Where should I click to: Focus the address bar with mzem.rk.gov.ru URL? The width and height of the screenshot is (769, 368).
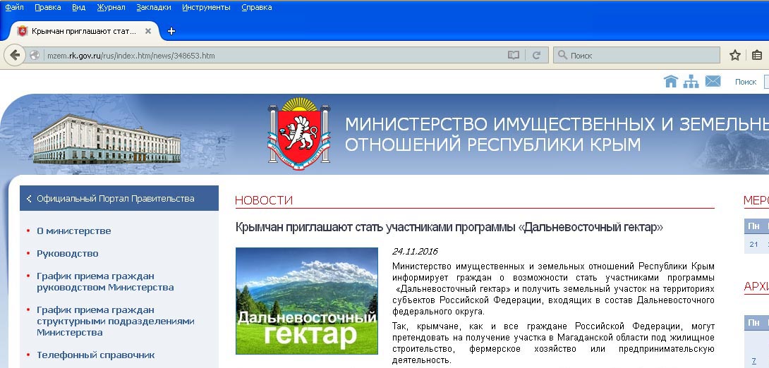pyautogui.click(x=274, y=56)
